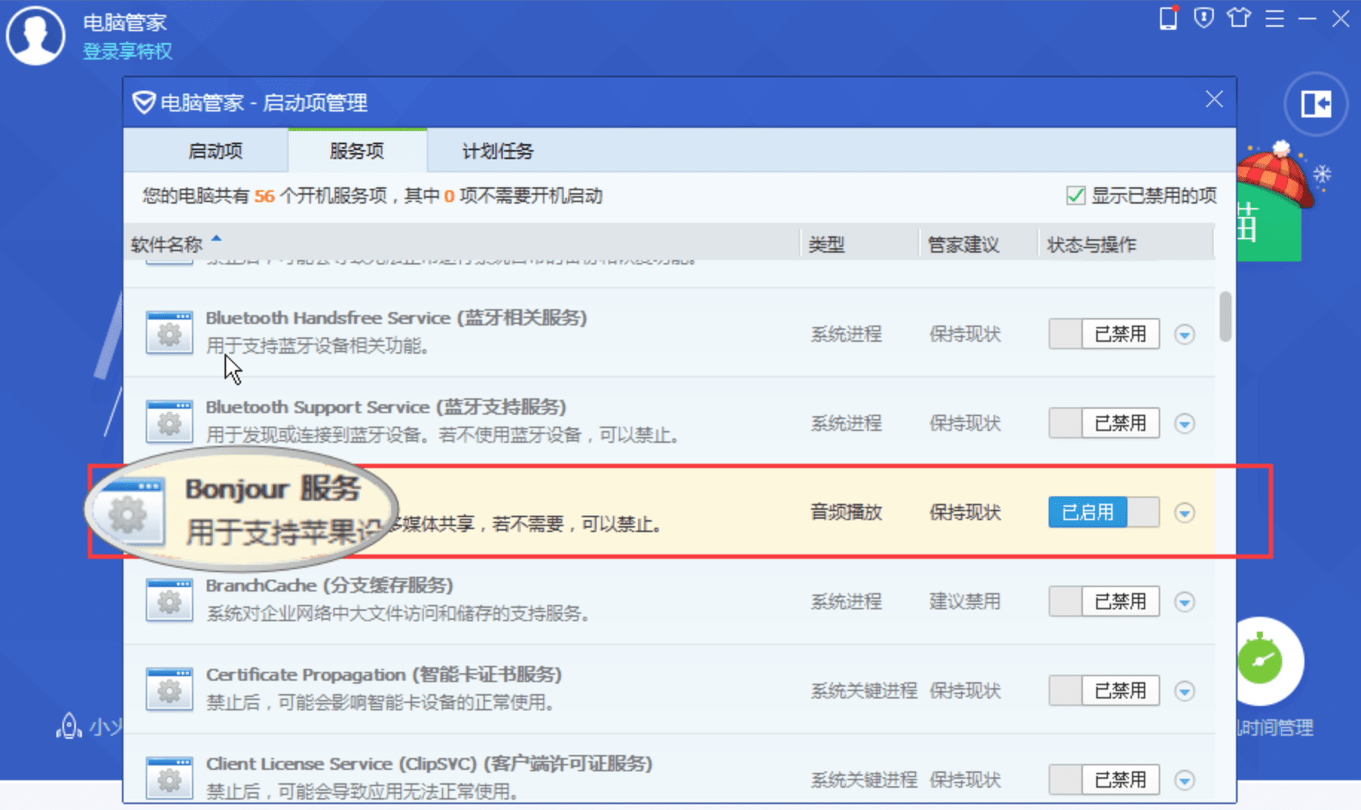Select Bluetooth Handsfree Service name text
Image resolution: width=1361 pixels, height=810 pixels.
point(396,318)
